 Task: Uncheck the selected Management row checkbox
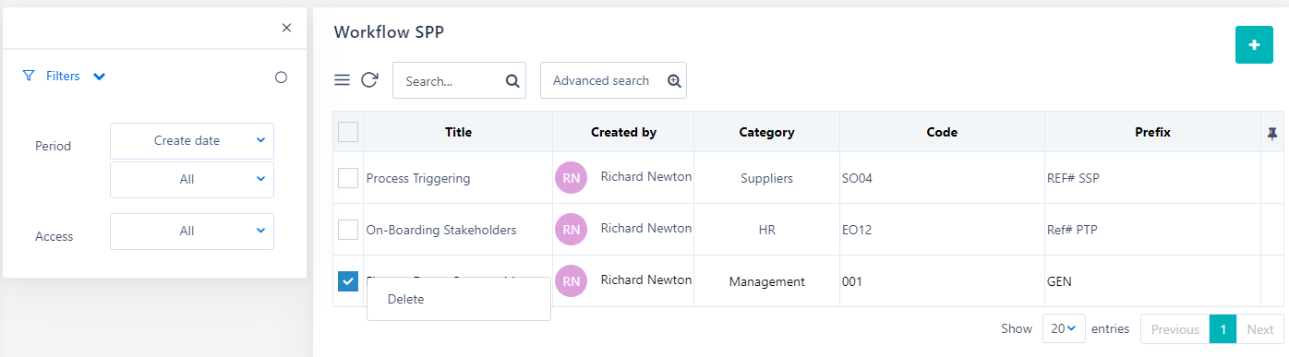[x=348, y=281]
